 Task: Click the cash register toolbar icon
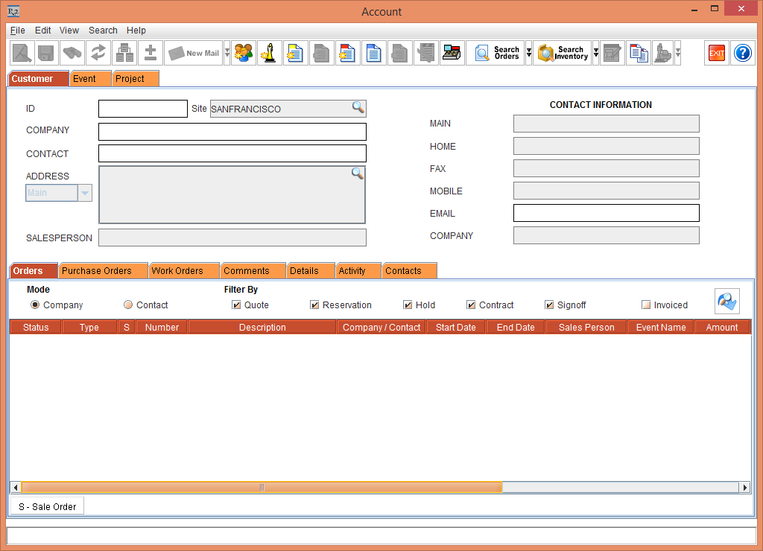pyautogui.click(x=452, y=53)
